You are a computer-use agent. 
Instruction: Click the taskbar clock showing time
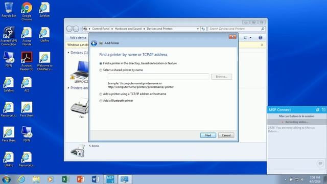315,179
